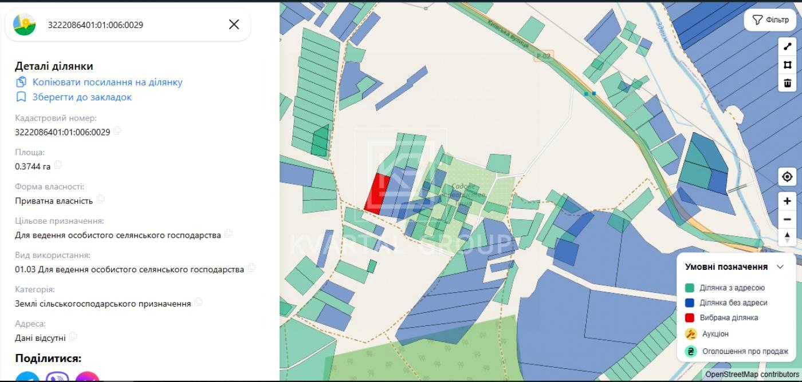Click the trash icon to delete drawings
Screen dimensions: 802x382
click(787, 83)
